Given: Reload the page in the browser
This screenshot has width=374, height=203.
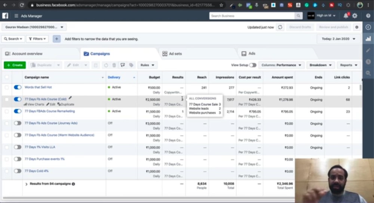Looking at the screenshot, I should (22, 5).
